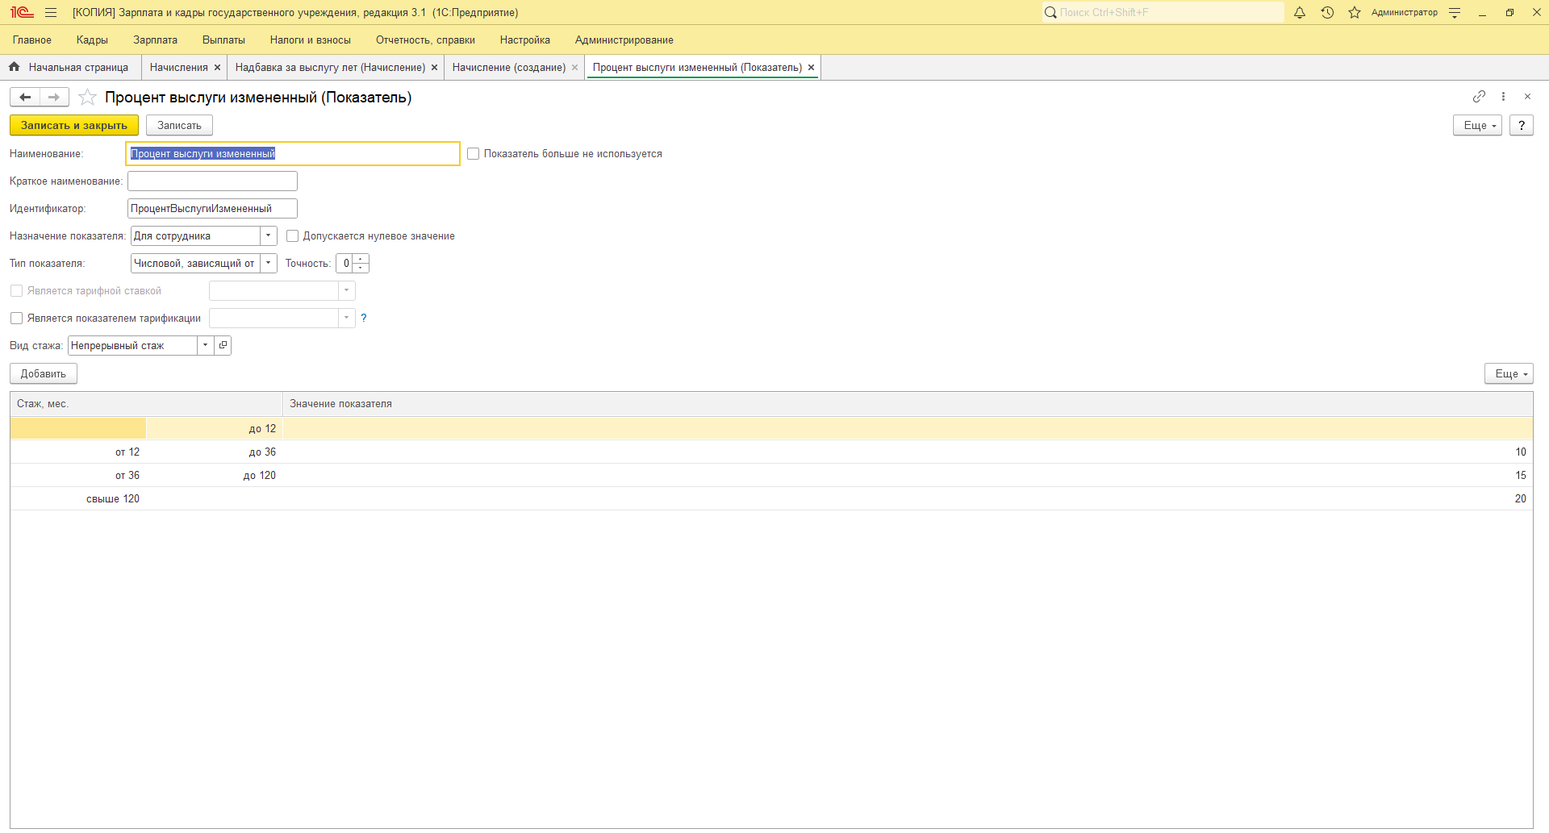
Task: Open tariffication indicator dropdown arrow
Action: pyautogui.click(x=347, y=319)
